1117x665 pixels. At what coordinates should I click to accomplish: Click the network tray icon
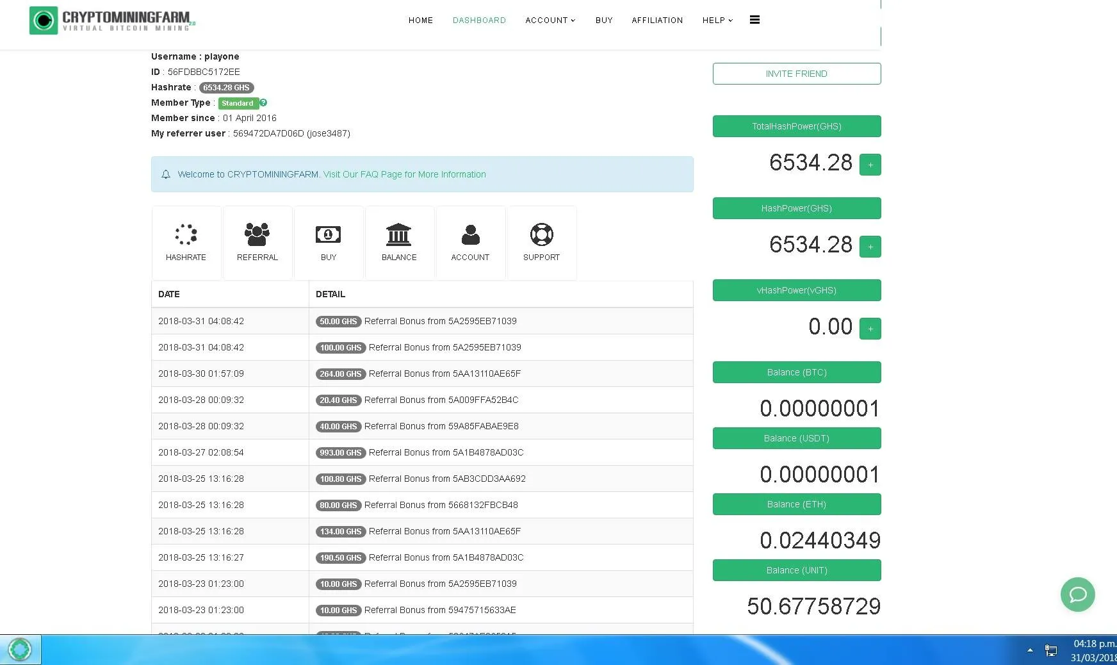(x=1050, y=650)
